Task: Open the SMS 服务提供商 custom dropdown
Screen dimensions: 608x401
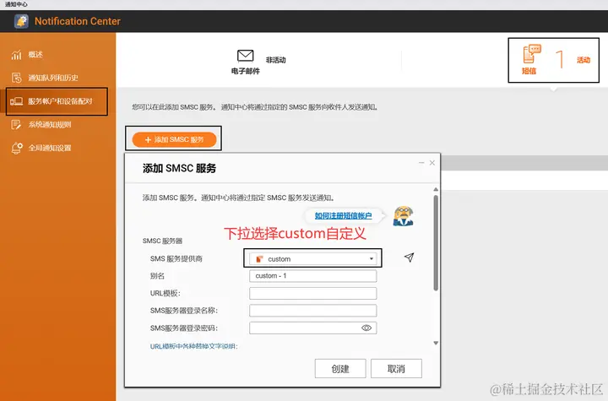Action: tap(313, 258)
